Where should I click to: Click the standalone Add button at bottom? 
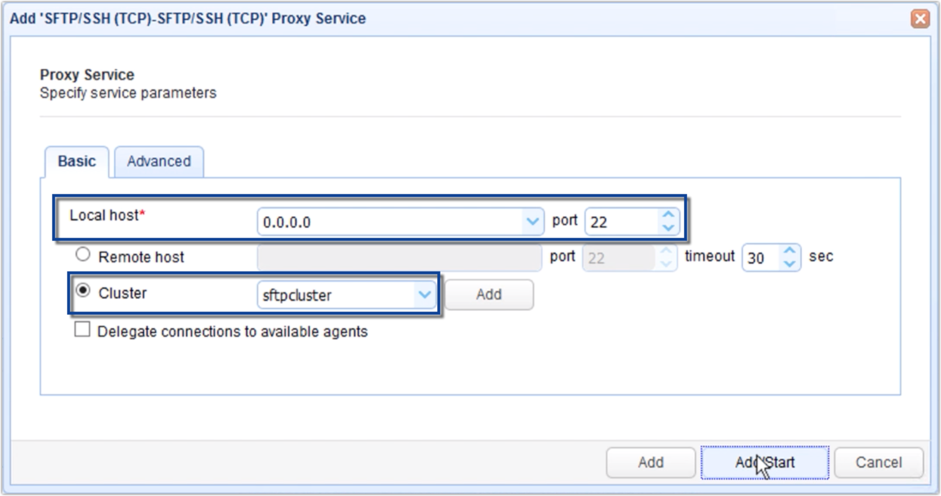click(650, 462)
